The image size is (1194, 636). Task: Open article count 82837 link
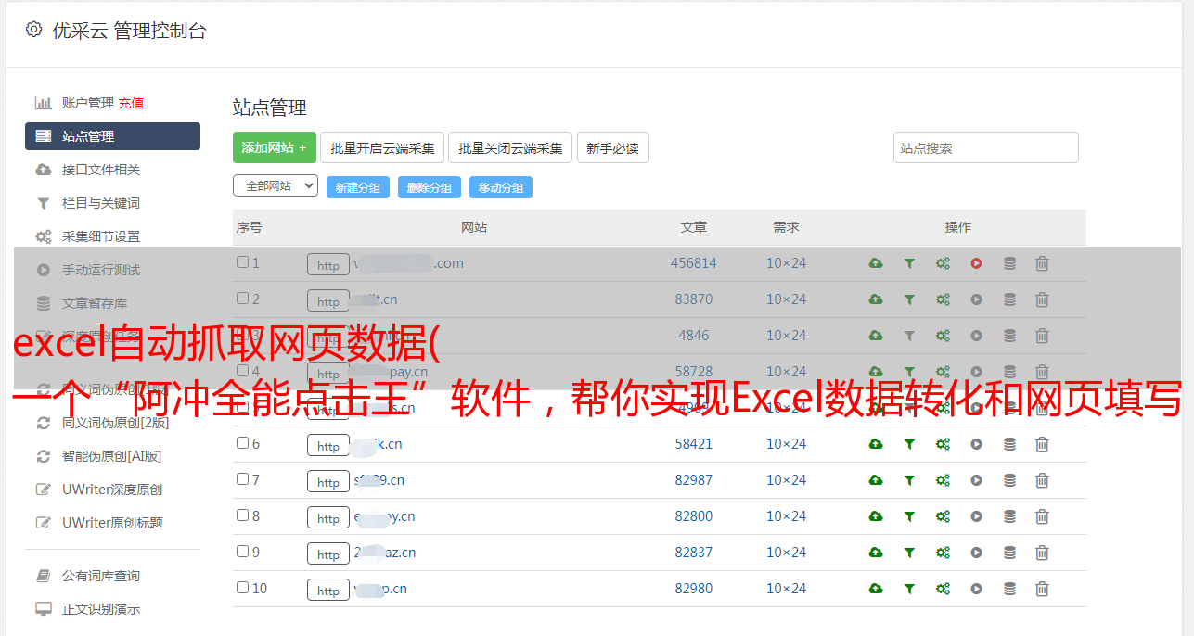pyautogui.click(x=694, y=553)
